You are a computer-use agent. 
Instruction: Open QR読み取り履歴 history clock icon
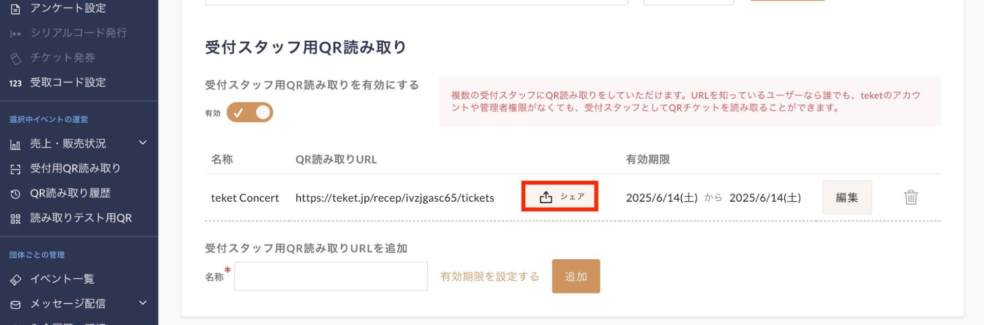pyautogui.click(x=15, y=194)
